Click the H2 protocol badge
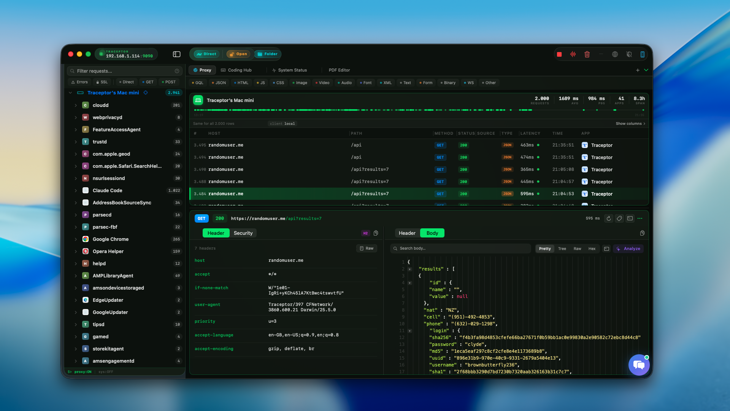730x411 pixels. (365, 233)
